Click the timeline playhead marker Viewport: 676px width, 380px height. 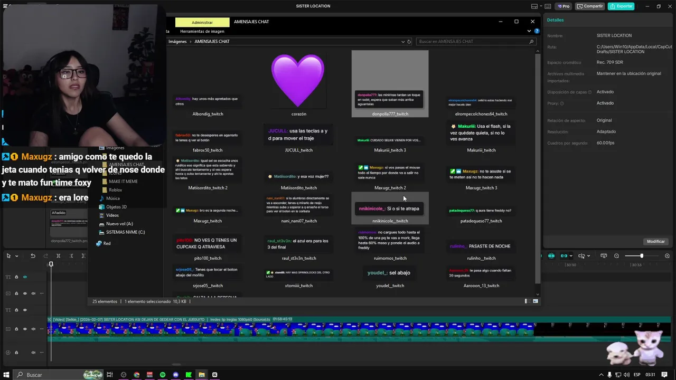[x=51, y=264]
